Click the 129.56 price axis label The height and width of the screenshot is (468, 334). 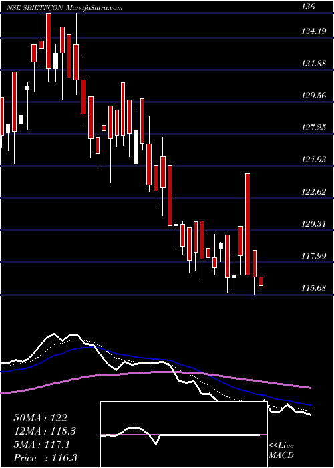313,95
